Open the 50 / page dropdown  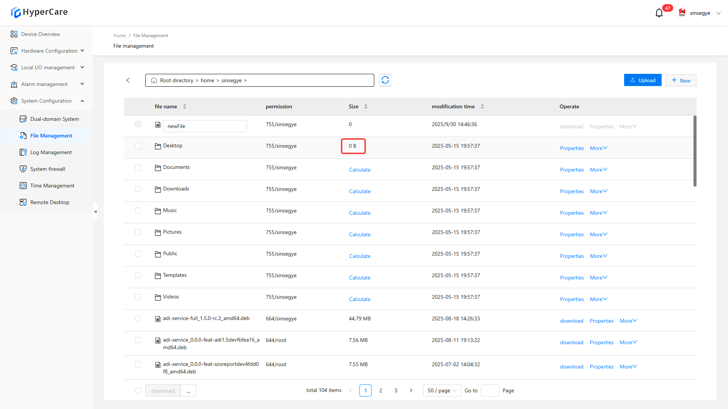point(442,390)
